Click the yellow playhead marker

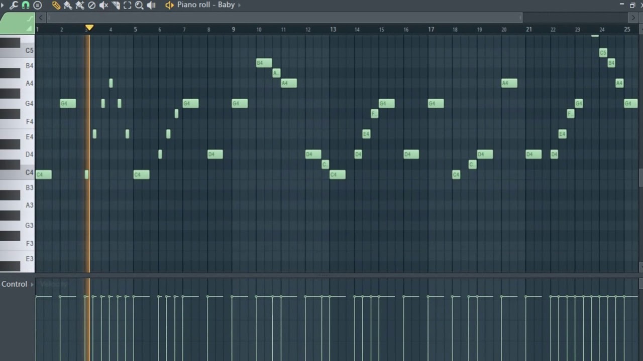tap(89, 28)
